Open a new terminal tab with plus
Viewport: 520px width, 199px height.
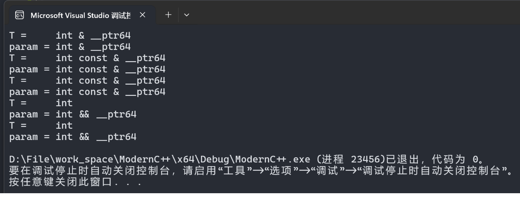(x=168, y=15)
